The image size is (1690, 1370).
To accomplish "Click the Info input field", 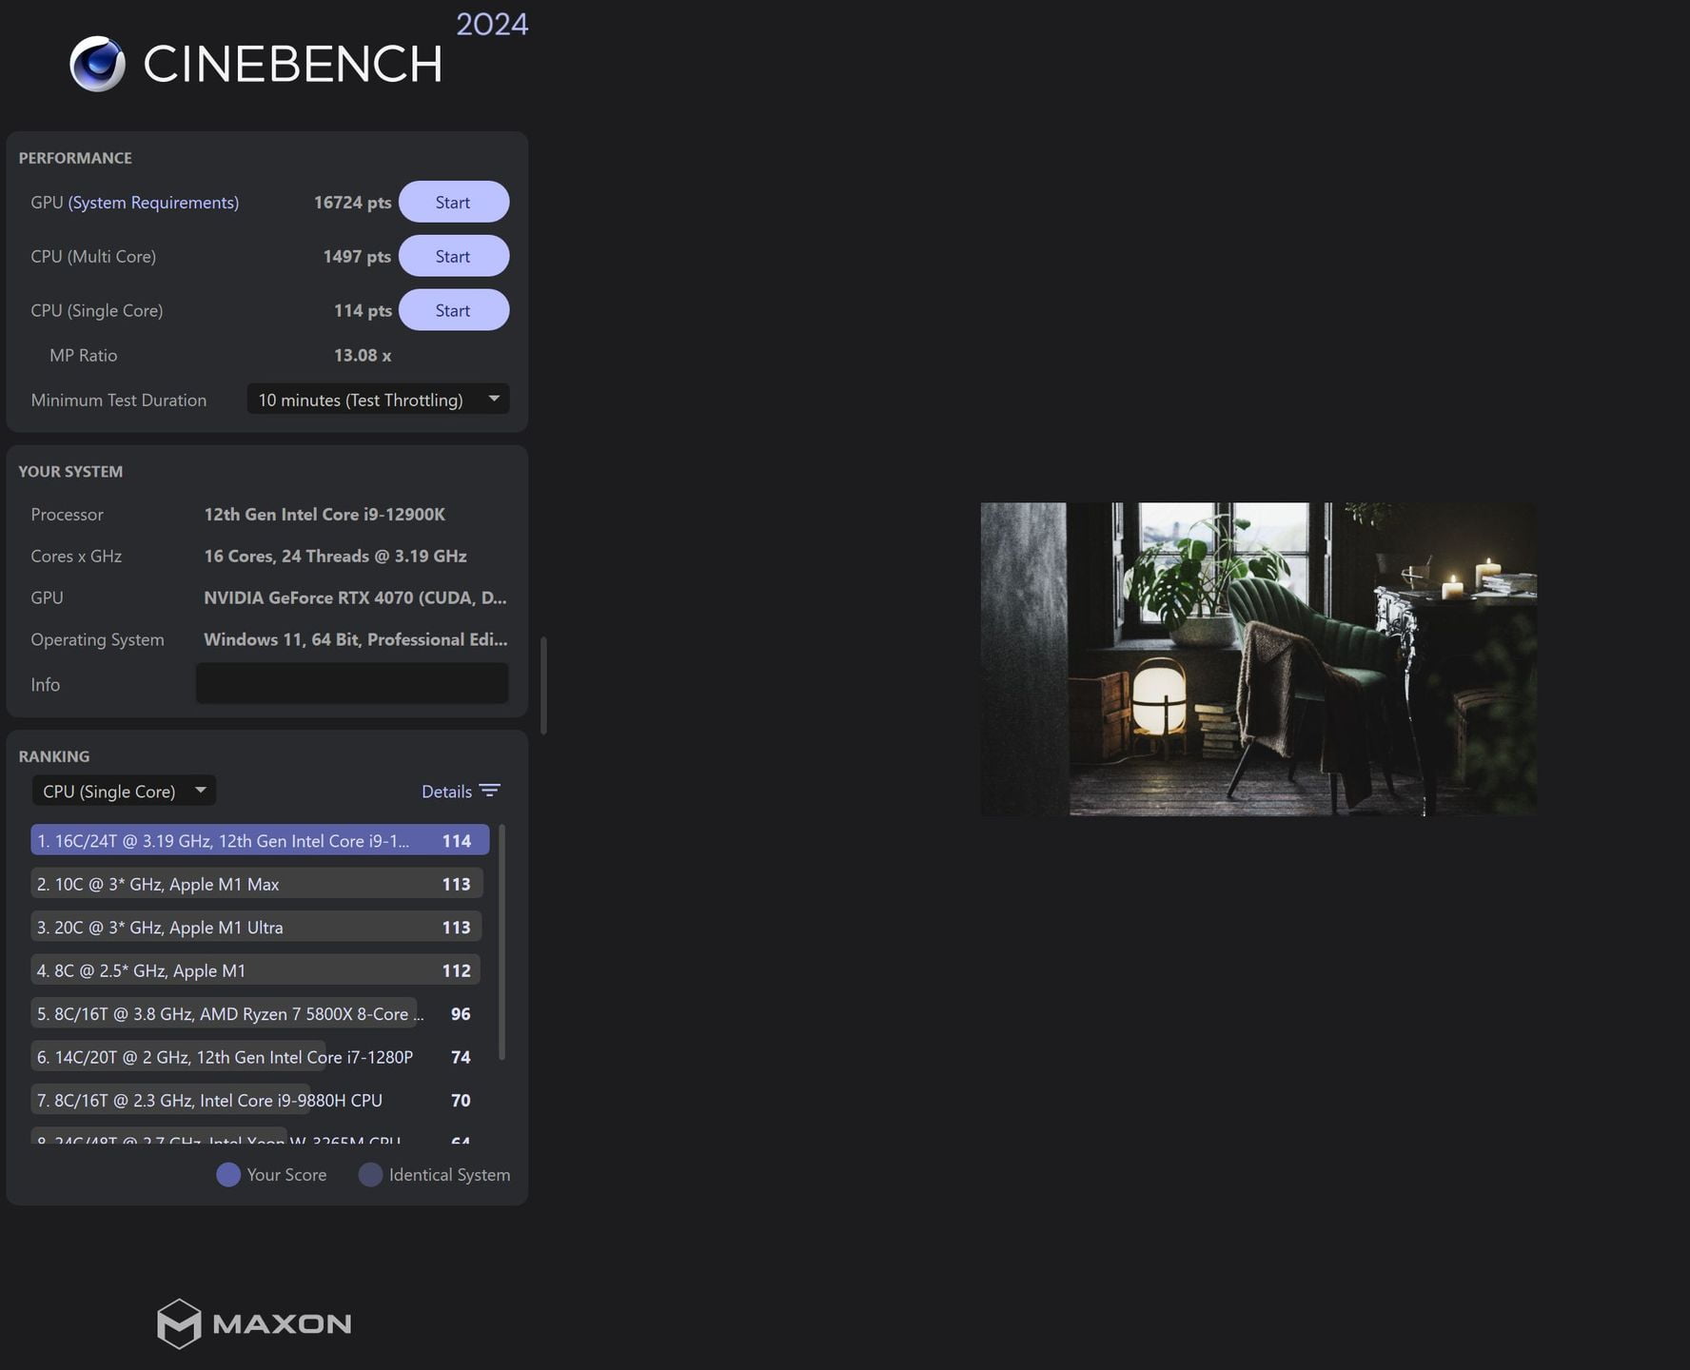I will [x=352, y=684].
